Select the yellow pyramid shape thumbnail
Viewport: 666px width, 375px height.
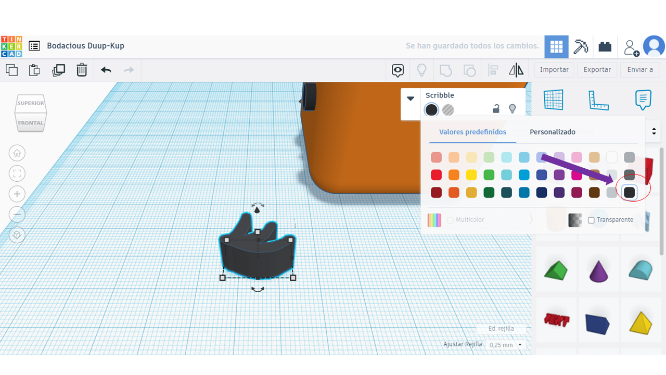pos(641,322)
